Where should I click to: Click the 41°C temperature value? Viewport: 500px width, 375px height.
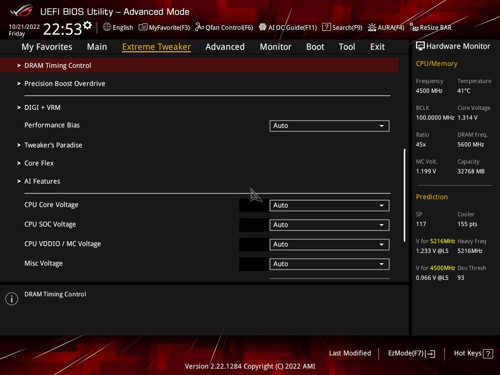464,91
